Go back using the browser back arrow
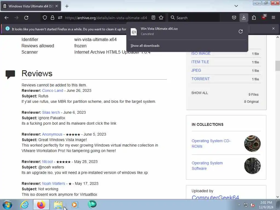 tap(7, 18)
